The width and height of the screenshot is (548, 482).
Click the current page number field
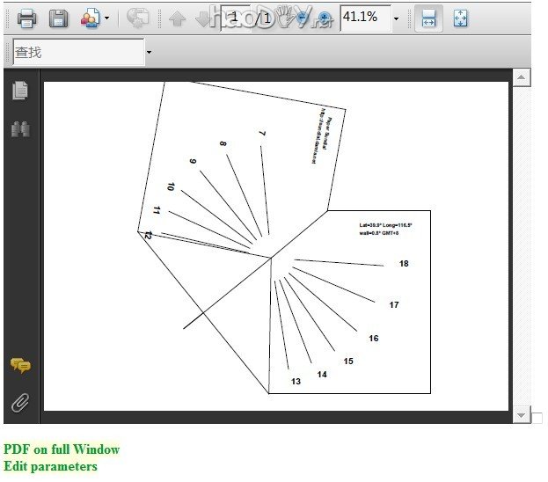(236, 18)
